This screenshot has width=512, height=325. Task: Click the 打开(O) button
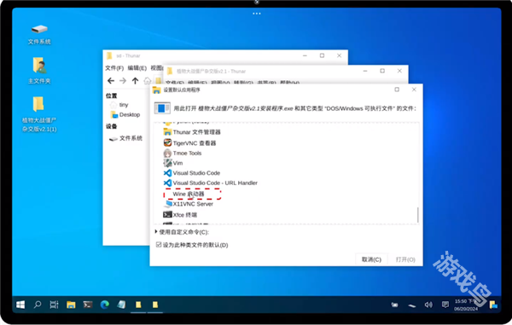coord(405,259)
